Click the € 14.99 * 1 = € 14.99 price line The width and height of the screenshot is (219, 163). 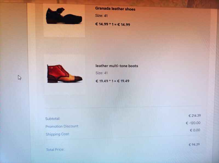pyautogui.click(x=113, y=24)
